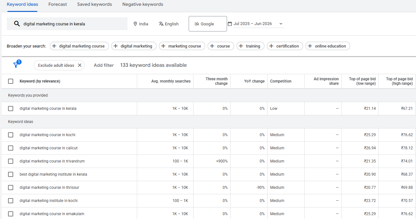
Task: Check the 'digital marketing course in calicut' row
Action: (11, 148)
